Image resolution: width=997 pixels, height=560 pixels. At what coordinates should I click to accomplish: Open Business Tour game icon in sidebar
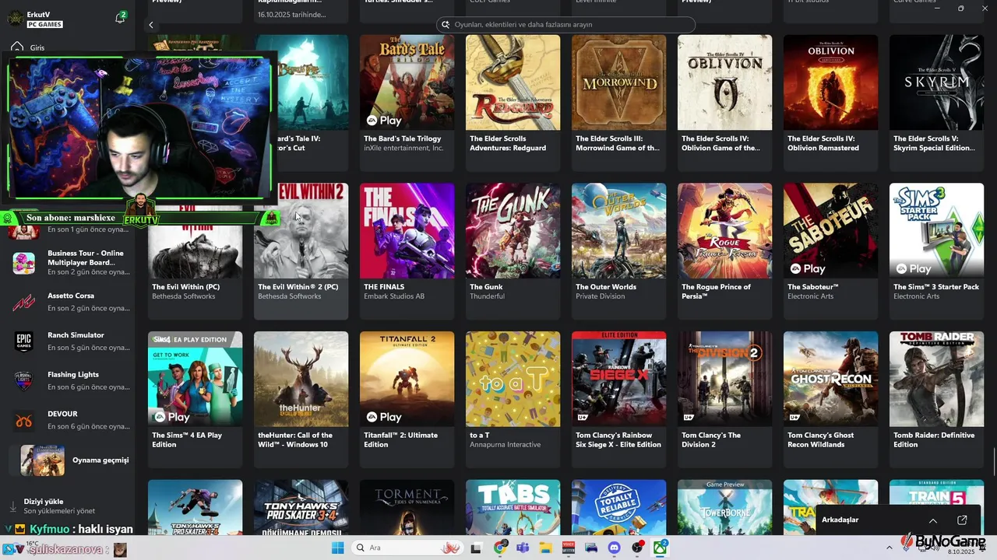(x=23, y=263)
